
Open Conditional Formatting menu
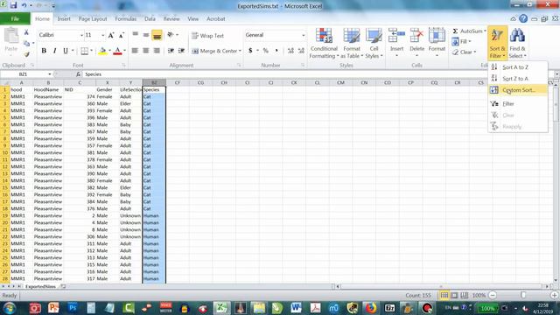pyautogui.click(x=324, y=43)
